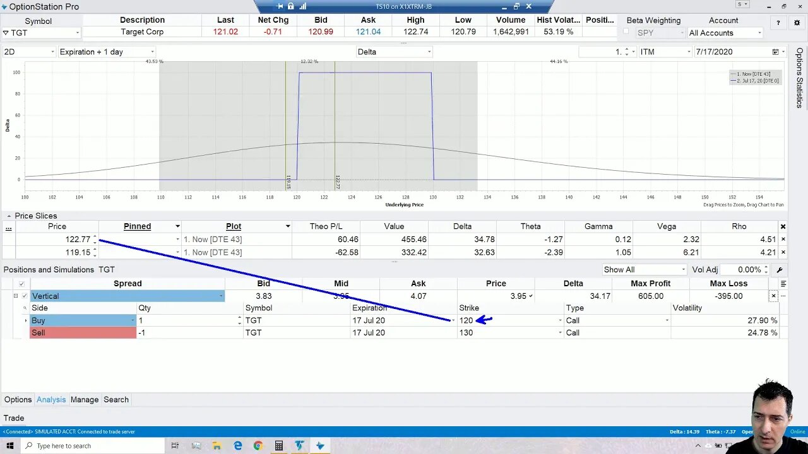Switch to the Search tab
Viewport: 808px width, 454px height.
click(116, 400)
